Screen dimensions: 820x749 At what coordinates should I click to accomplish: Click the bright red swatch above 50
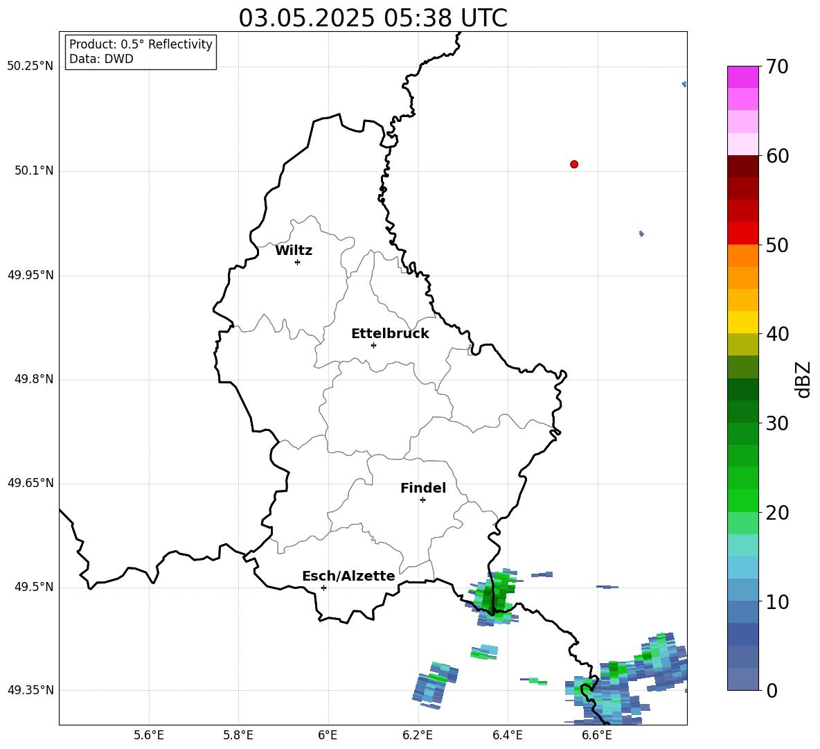[x=742, y=233]
